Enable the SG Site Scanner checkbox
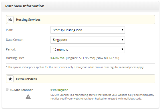Viewport: 161px width, 110px height. [x=7, y=90]
